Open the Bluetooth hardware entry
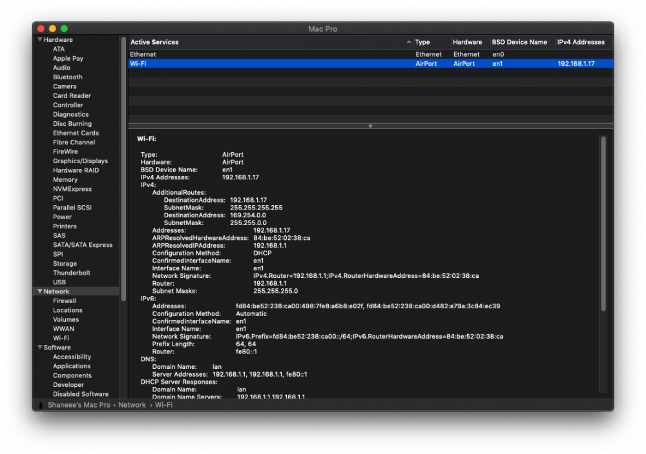The height and width of the screenshot is (454, 646). [x=68, y=77]
